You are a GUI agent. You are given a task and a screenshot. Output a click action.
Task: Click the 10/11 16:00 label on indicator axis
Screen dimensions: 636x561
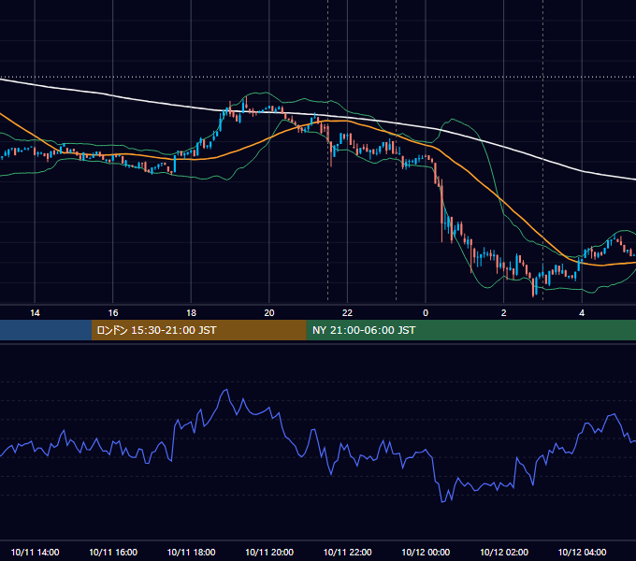(113, 552)
